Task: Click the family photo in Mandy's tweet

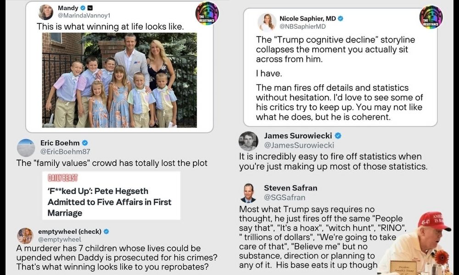Action: [119, 80]
